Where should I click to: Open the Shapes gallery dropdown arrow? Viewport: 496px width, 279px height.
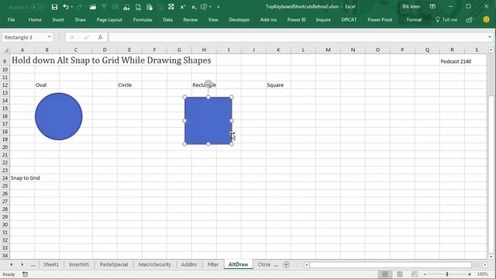pyautogui.click(x=210, y=7)
